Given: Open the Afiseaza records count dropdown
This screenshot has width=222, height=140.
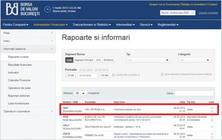Looking at the screenshot, I should point(80,93).
